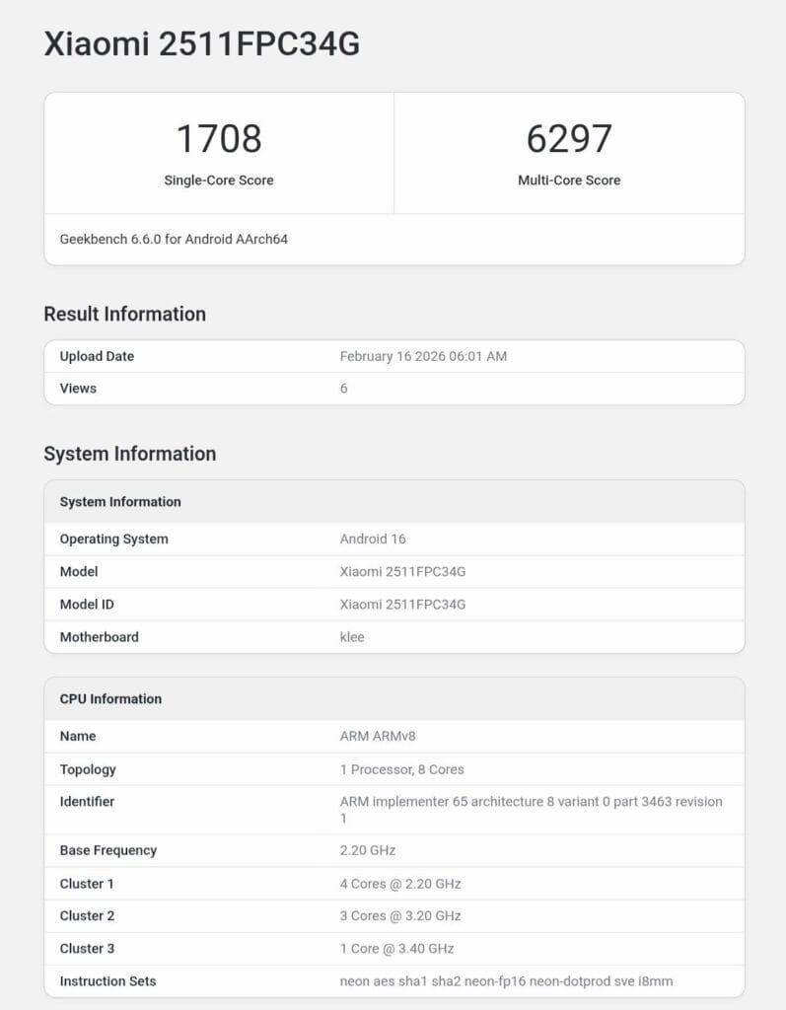Select the ARM implementer 65 identifier value
Screen dimensions: 786x1010
(x=531, y=810)
